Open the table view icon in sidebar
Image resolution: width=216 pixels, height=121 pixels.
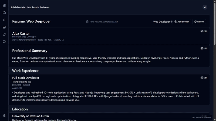pyautogui.click(x=4, y=27)
